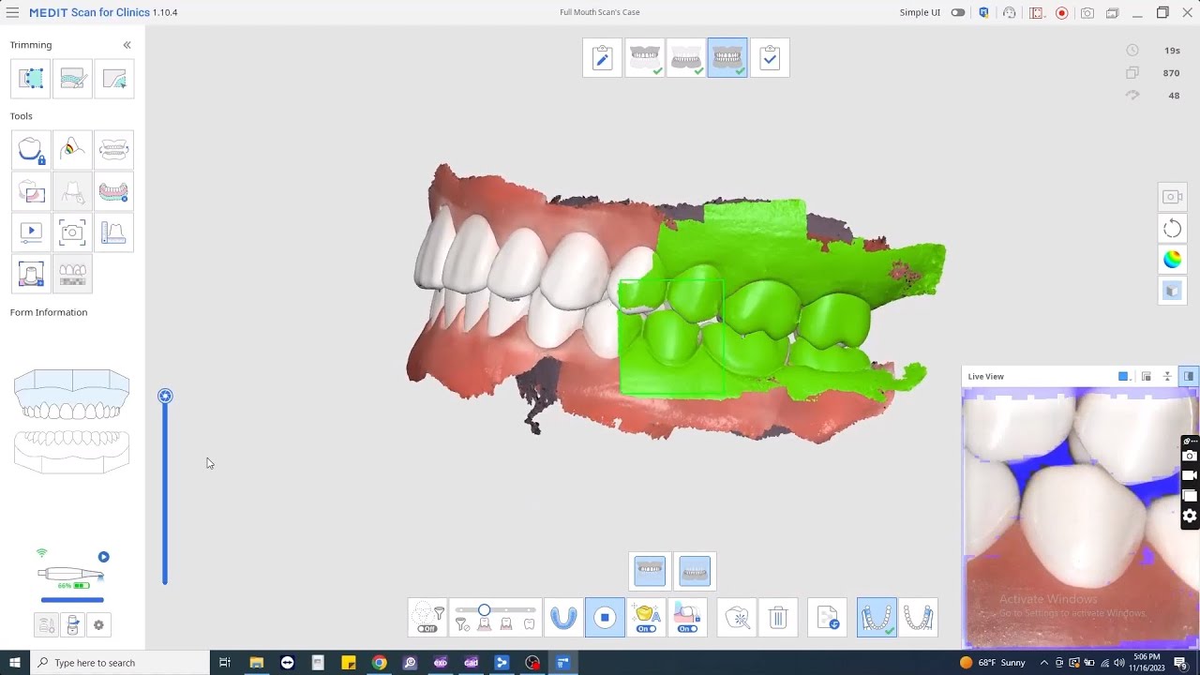Screen dimensions: 1200x675
Task: Open the scanner calibration icon
Action: (46, 624)
